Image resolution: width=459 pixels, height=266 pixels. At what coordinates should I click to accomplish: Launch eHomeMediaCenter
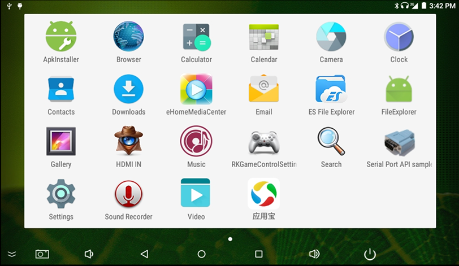coord(196,89)
